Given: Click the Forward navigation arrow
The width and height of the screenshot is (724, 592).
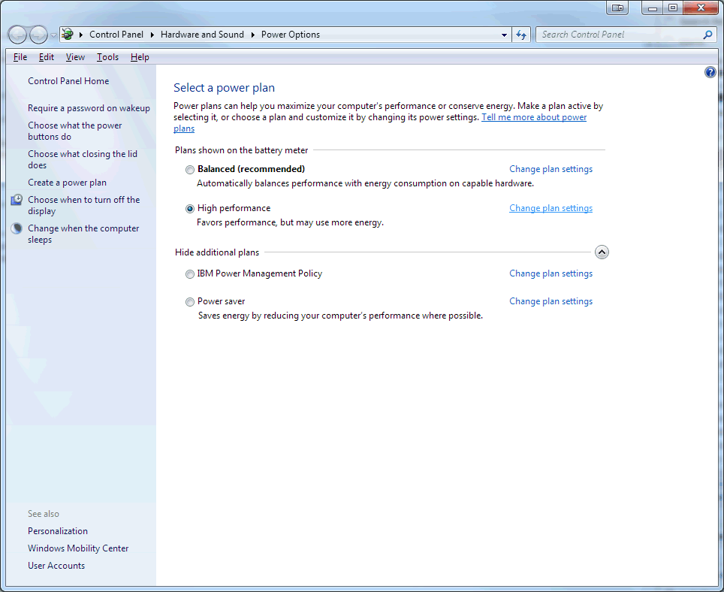Looking at the screenshot, I should click(x=38, y=34).
